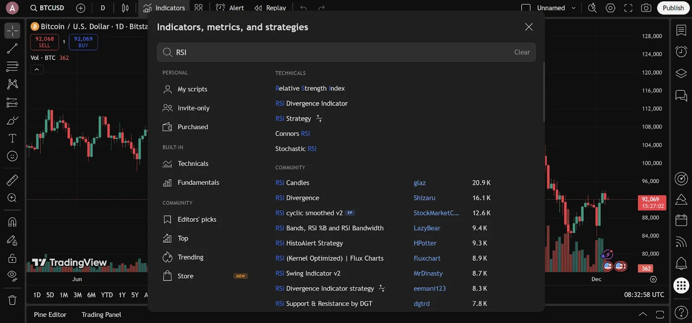This screenshot has height=323, width=692.
Task: Expand the bottom panel chevron
Action: pyautogui.click(x=643, y=314)
